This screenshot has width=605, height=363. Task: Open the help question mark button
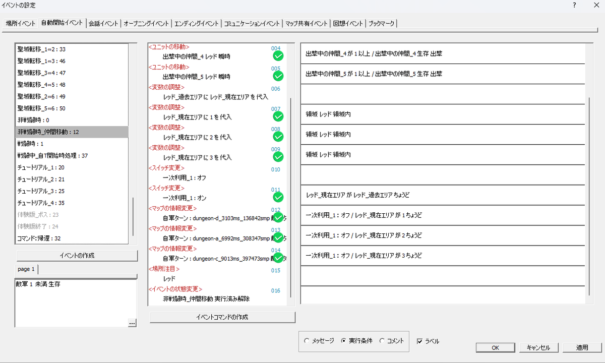point(574,5)
